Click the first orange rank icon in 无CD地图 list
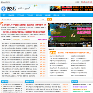Screen dimensions: 93x93 click(2, 84)
